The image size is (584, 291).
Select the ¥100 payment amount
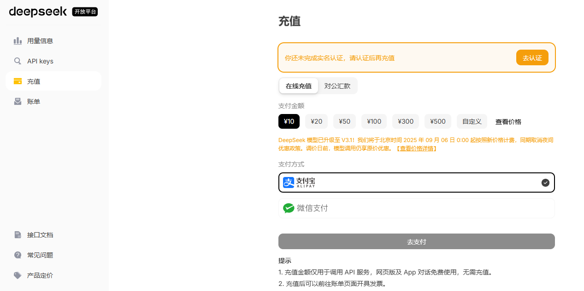[x=374, y=121]
